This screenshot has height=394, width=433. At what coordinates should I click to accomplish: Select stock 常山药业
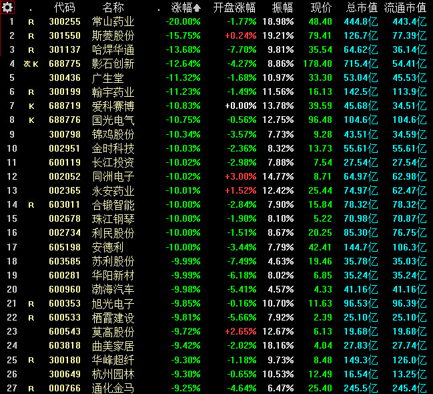113,21
